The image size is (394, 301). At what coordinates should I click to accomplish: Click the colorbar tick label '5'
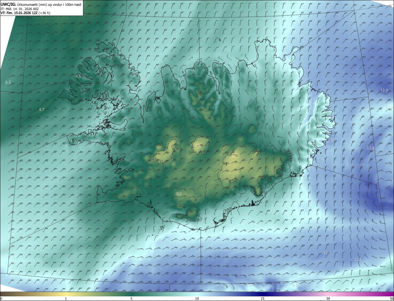tap(131, 299)
